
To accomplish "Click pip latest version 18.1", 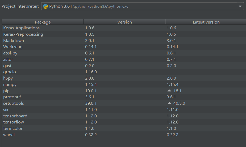I will (x=177, y=91).
